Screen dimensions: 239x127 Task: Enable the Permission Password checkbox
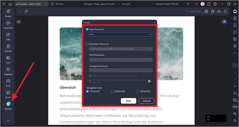click(x=87, y=44)
